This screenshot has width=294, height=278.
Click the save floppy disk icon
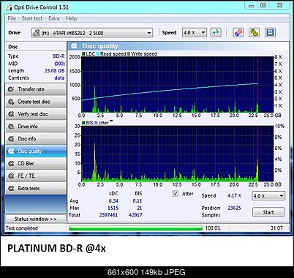click(x=270, y=32)
